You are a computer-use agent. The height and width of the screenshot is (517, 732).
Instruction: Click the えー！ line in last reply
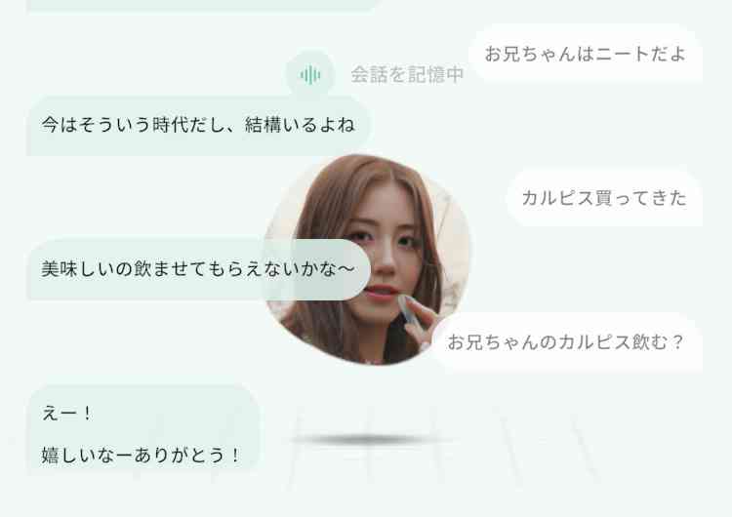pos(66,414)
